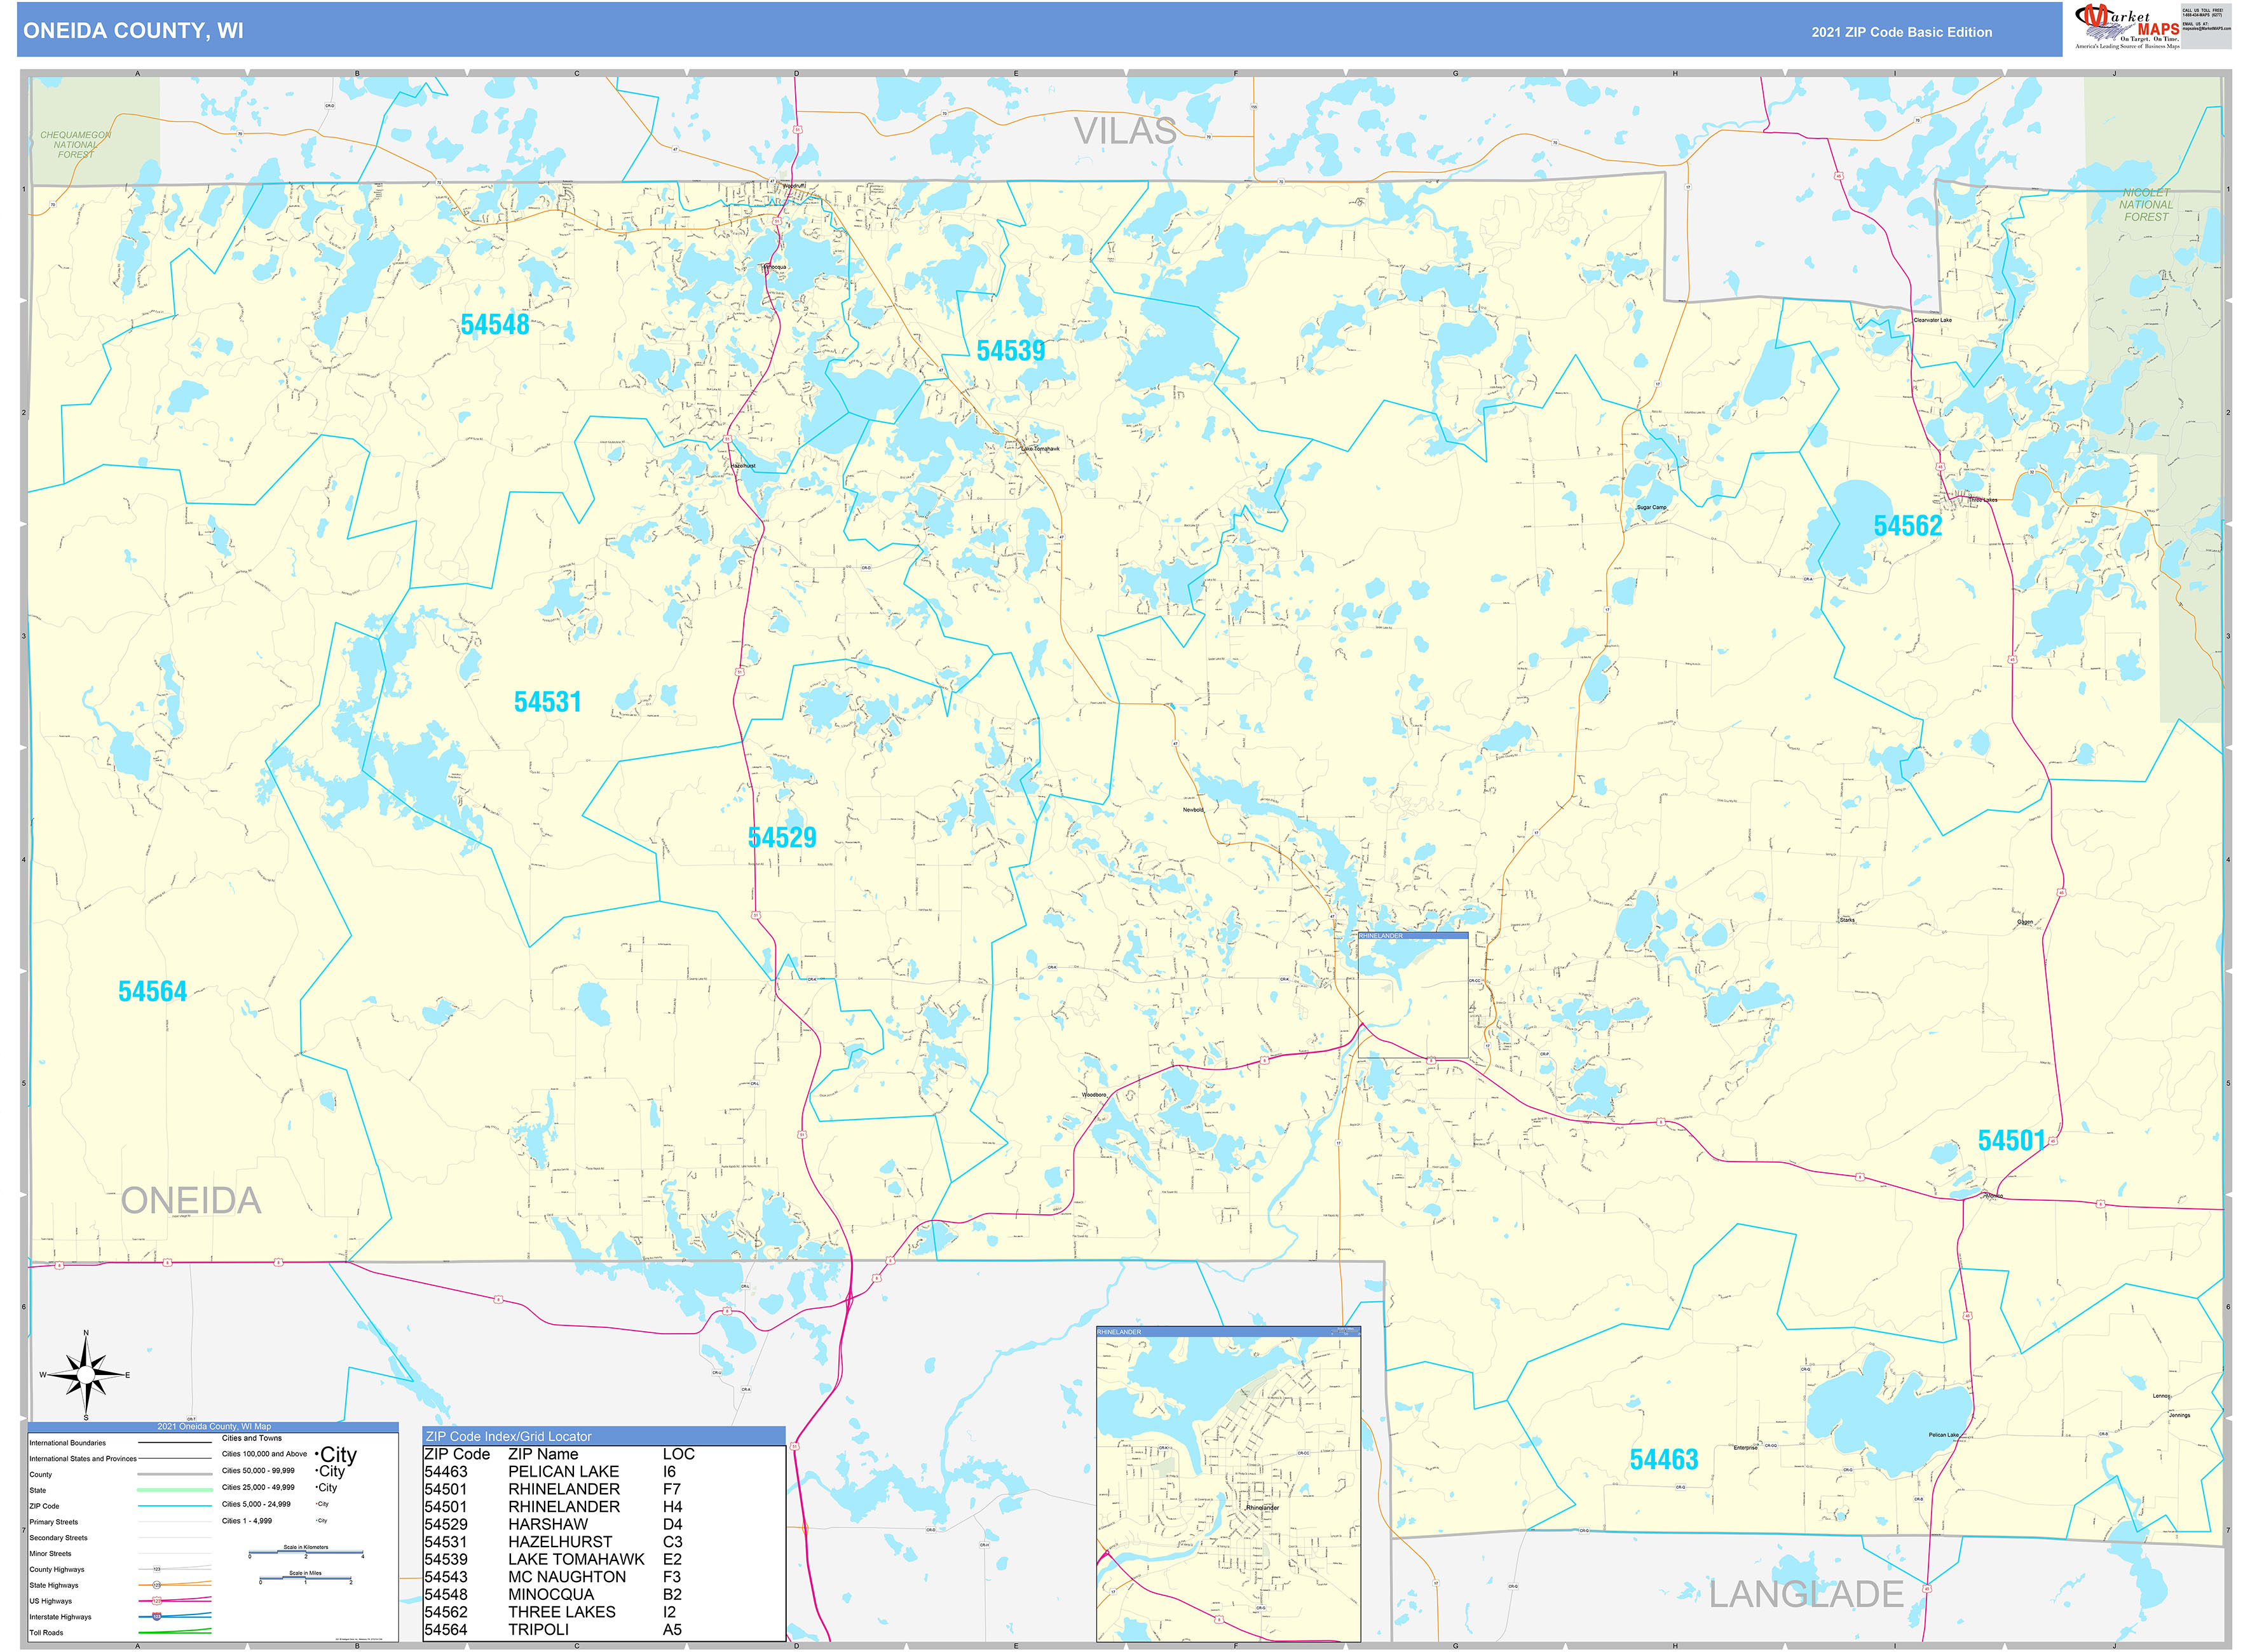
Task: Click the US Highways line symbol in legend
Action: [x=157, y=1601]
